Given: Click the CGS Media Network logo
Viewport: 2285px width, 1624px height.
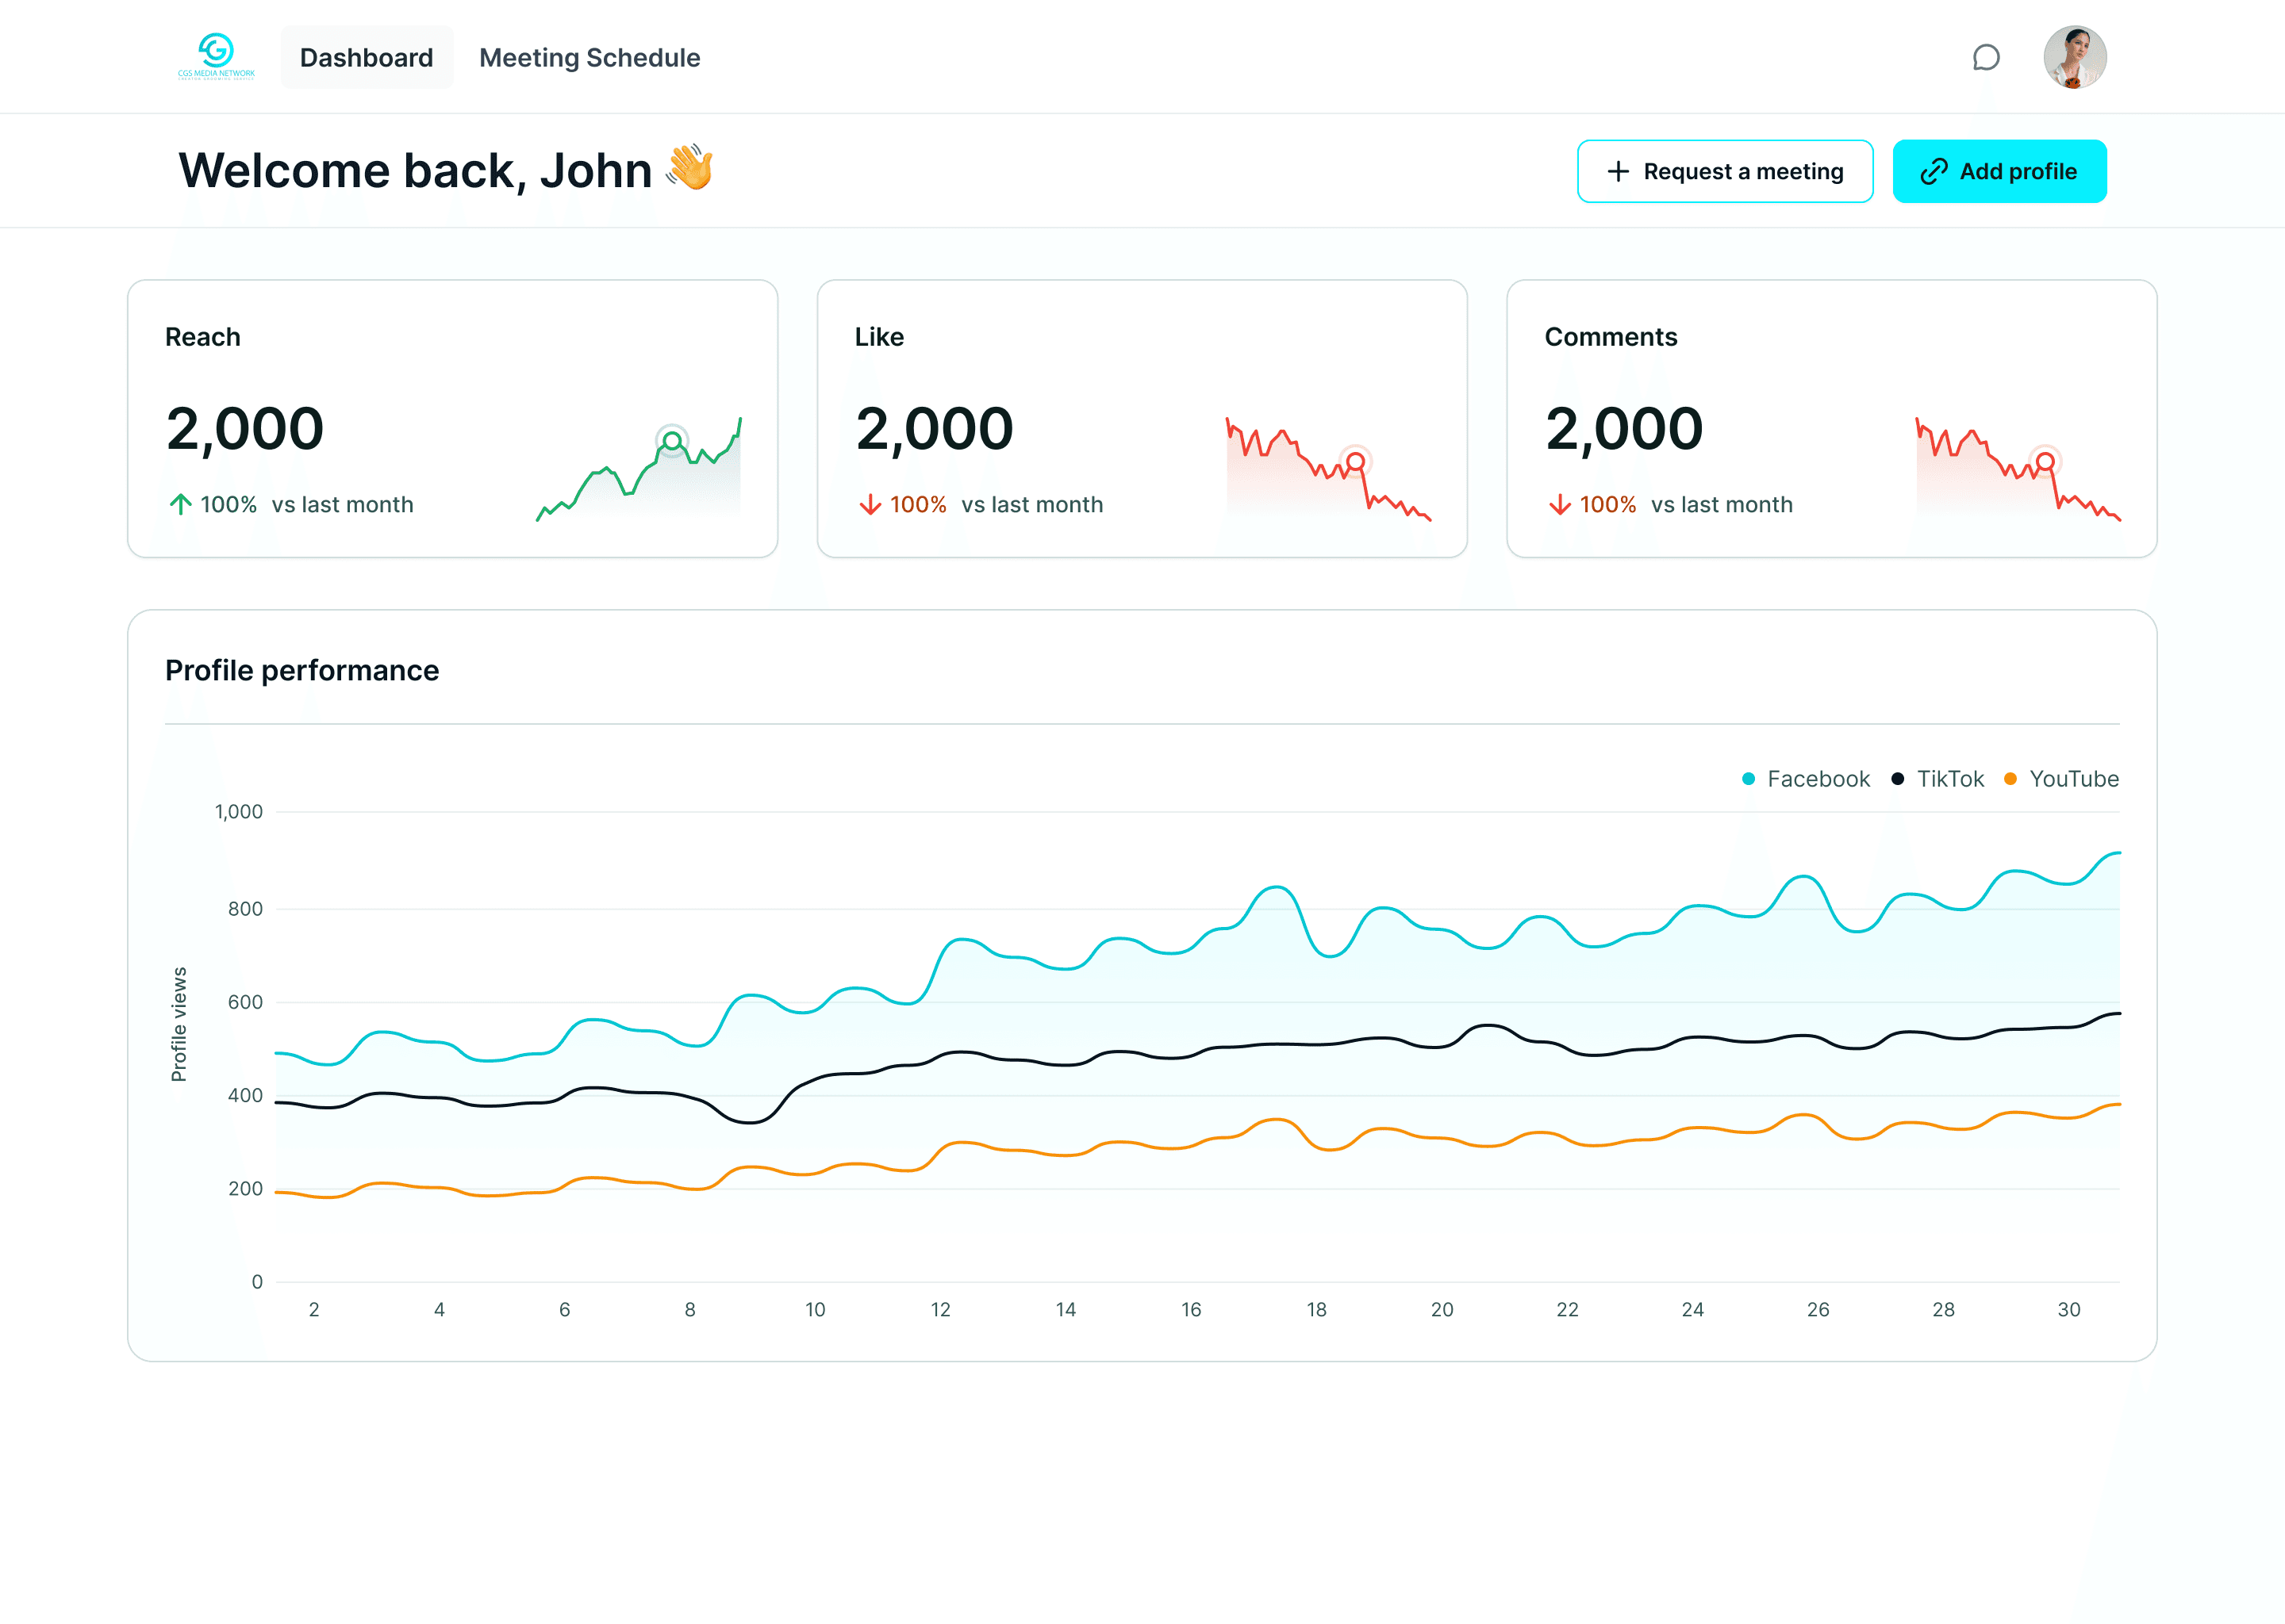Looking at the screenshot, I should pos(216,56).
